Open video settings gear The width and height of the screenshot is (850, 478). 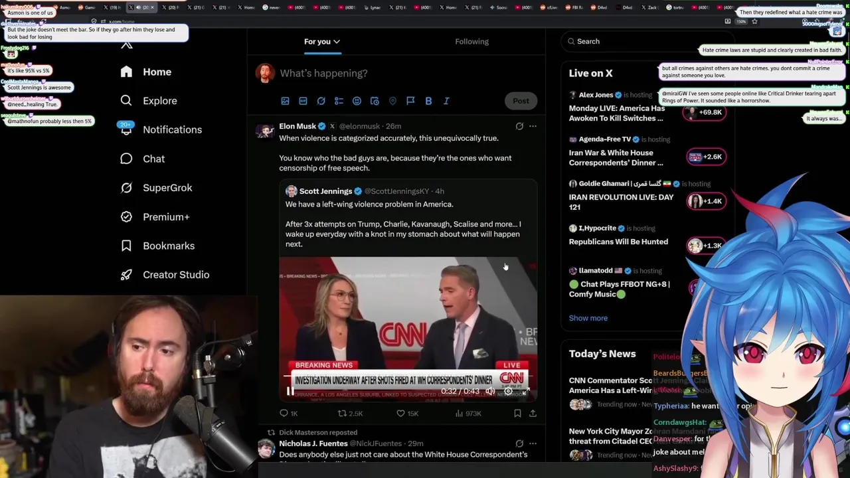click(x=508, y=392)
